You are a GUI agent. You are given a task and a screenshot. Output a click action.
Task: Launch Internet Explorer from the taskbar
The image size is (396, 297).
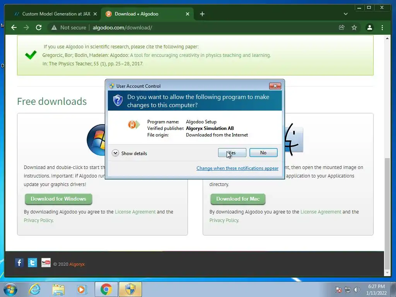[34, 289]
